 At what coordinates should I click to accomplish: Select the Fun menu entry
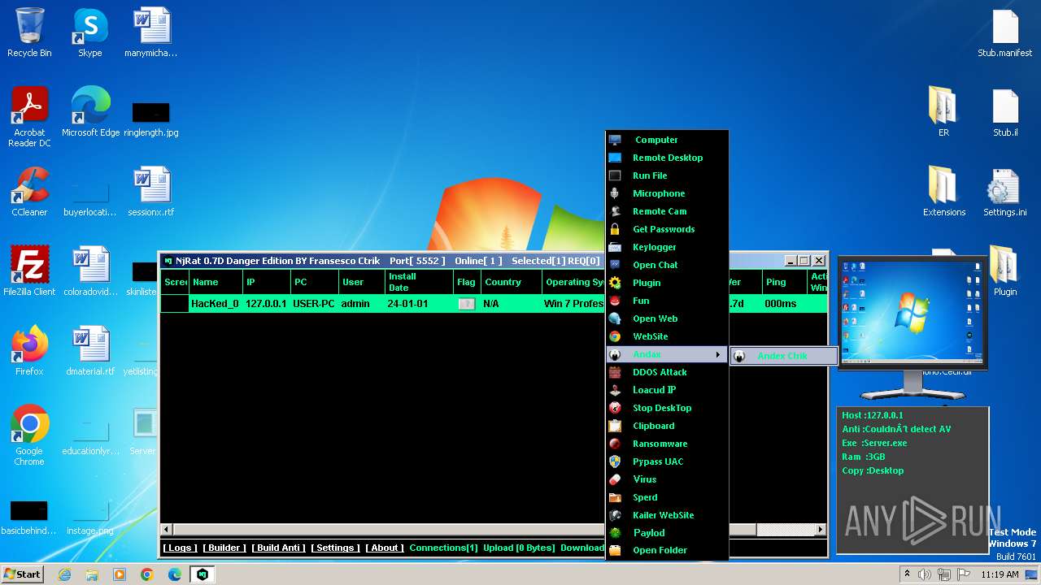pos(667,301)
